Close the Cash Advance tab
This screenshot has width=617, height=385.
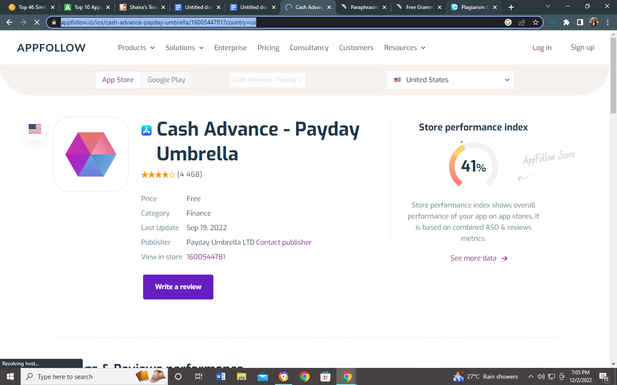click(x=329, y=7)
